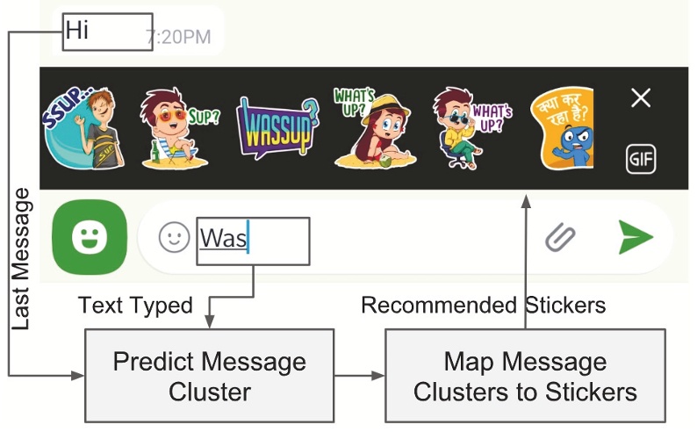
Task: Click the paperclip attachment icon
Action: (x=562, y=237)
